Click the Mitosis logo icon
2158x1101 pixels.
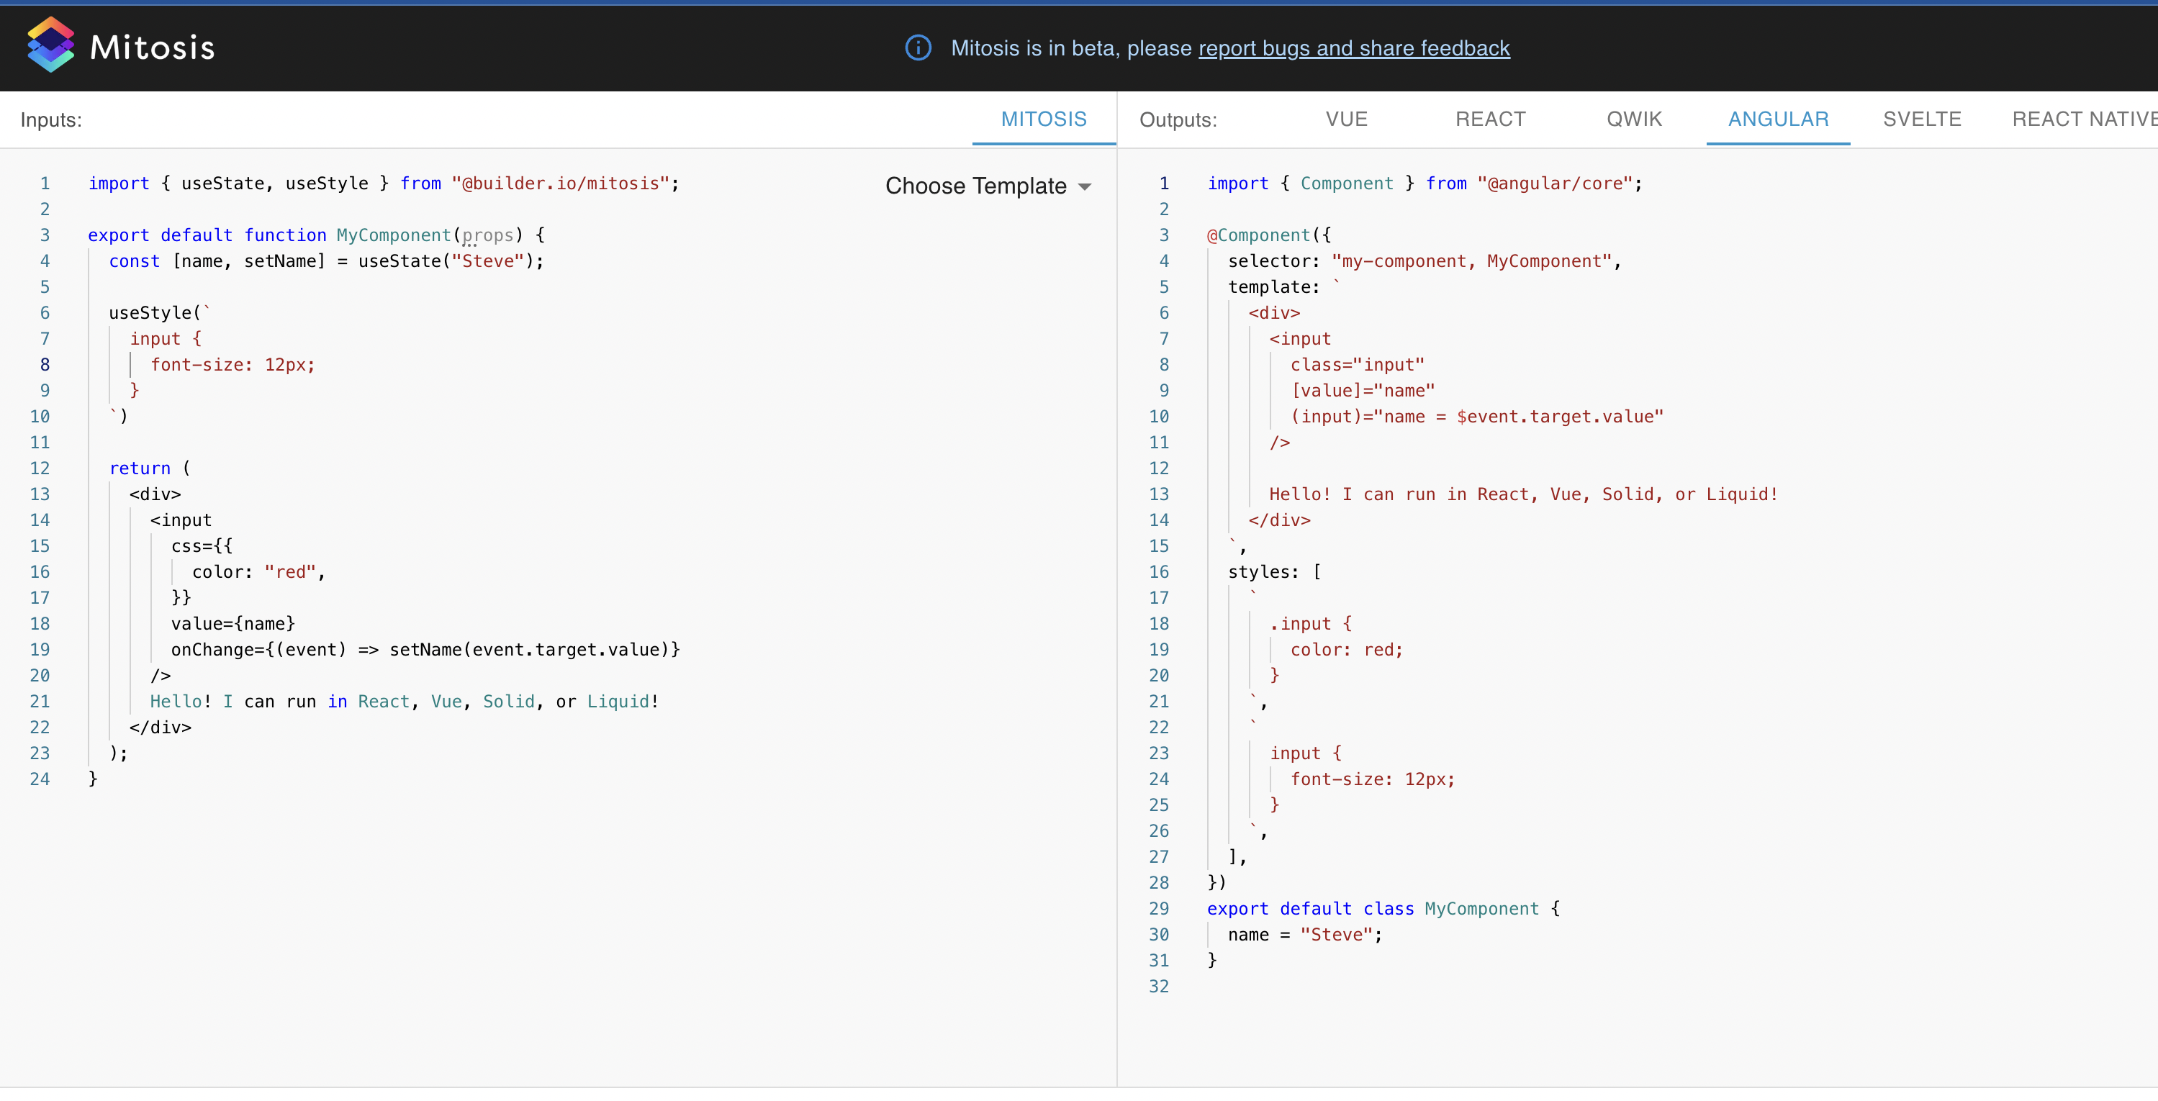pos(50,44)
